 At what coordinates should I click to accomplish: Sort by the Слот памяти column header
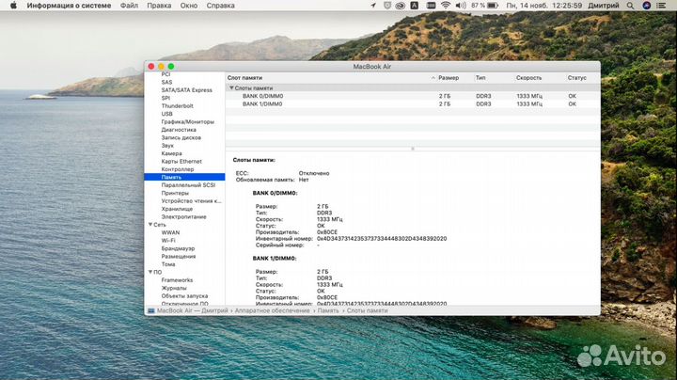[x=244, y=78]
